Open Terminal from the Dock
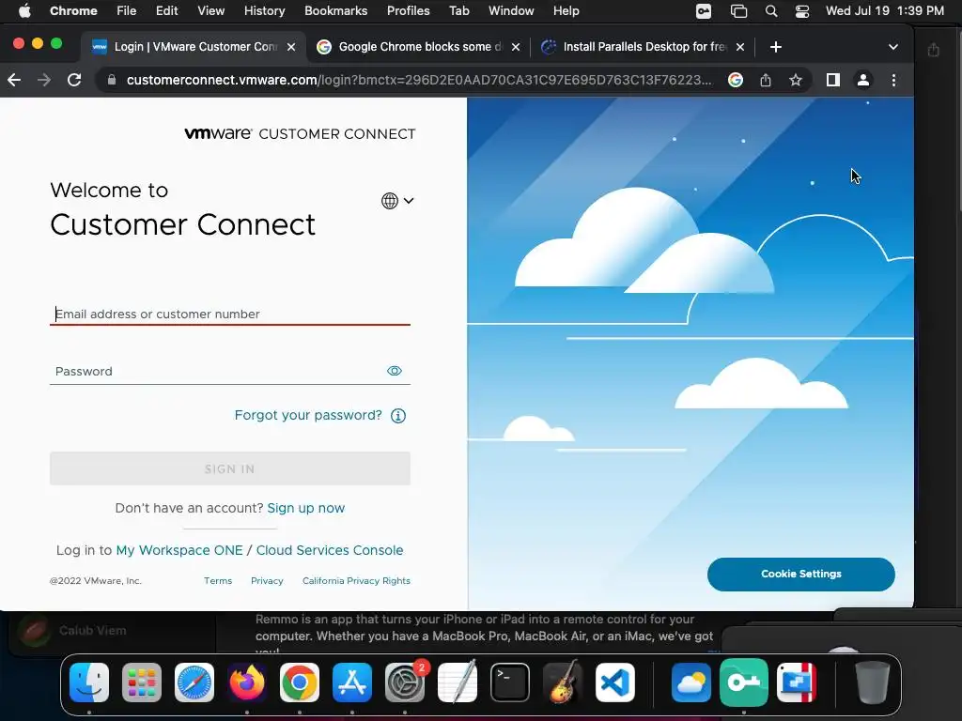 tap(510, 683)
